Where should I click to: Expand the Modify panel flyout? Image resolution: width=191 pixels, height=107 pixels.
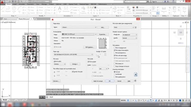coord(42,16)
